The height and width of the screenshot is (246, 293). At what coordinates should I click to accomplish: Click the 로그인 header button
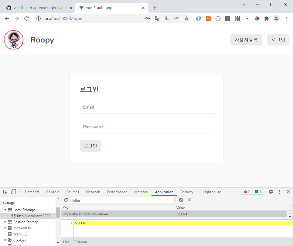pyautogui.click(x=278, y=39)
